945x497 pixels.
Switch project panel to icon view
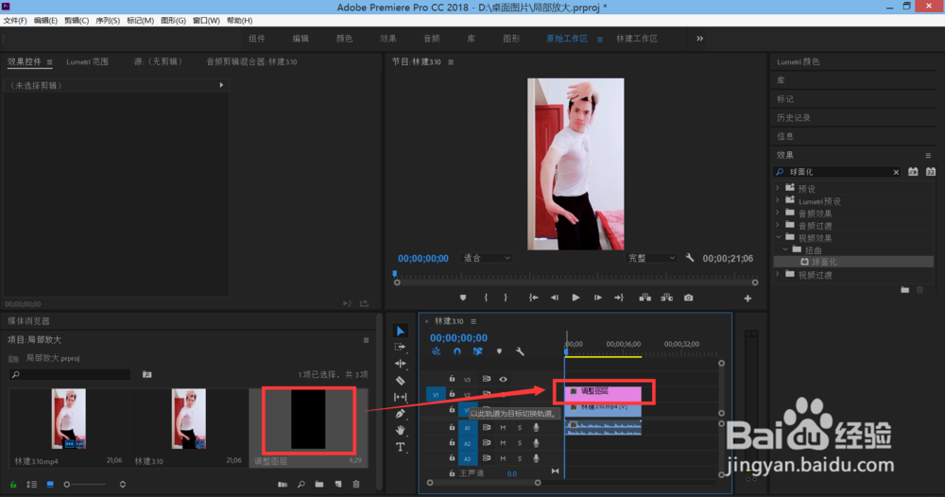click(x=50, y=485)
